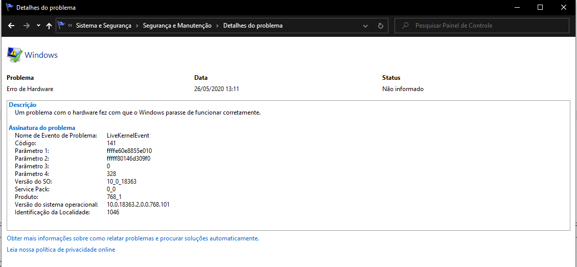This screenshot has width=577, height=267.
Task: Select the Parâmetro 4 value 328
Action: 111,174
